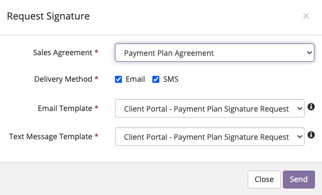Dismiss dialog with the X icon
Image resolution: width=322 pixels, height=195 pixels.
coord(306,16)
